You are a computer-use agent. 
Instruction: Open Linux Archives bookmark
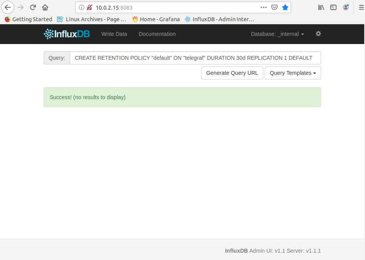click(x=92, y=19)
